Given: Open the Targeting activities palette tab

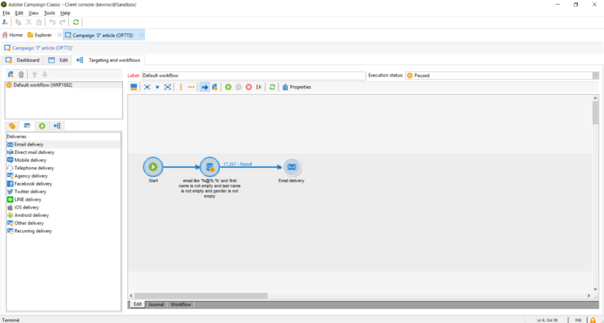Looking at the screenshot, I should pos(12,126).
